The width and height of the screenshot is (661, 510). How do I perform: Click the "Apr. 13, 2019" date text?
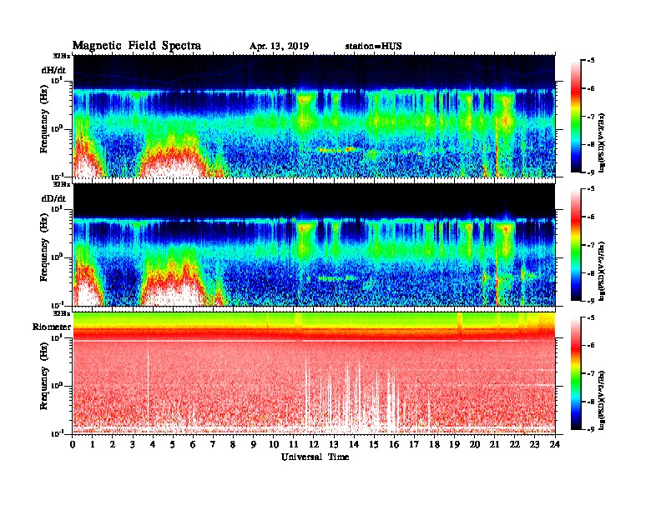coord(279,47)
